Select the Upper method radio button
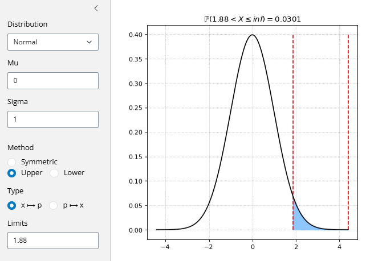Screen dimensions: 366x261 pos(12,173)
